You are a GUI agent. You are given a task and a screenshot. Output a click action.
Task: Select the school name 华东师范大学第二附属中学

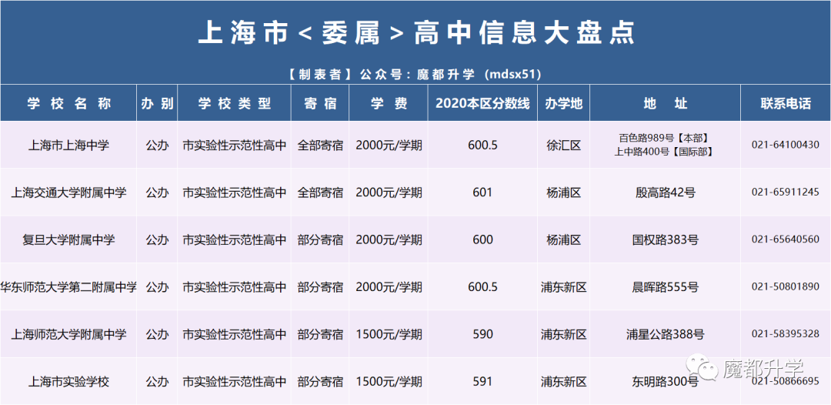pos(69,287)
